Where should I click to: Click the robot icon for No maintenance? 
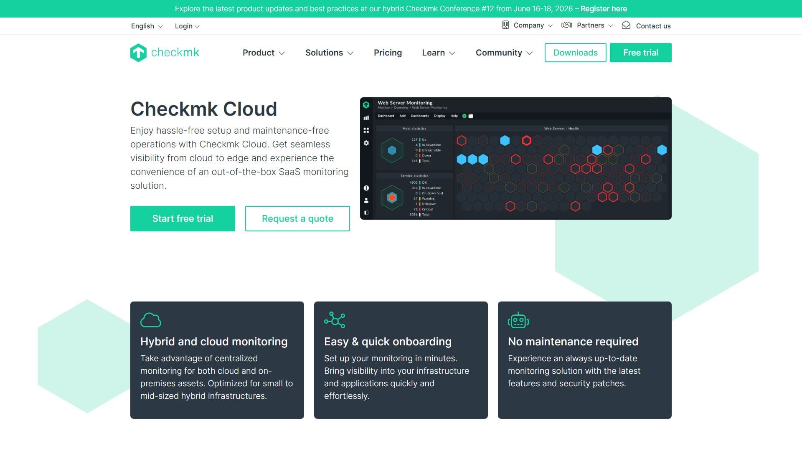518,320
